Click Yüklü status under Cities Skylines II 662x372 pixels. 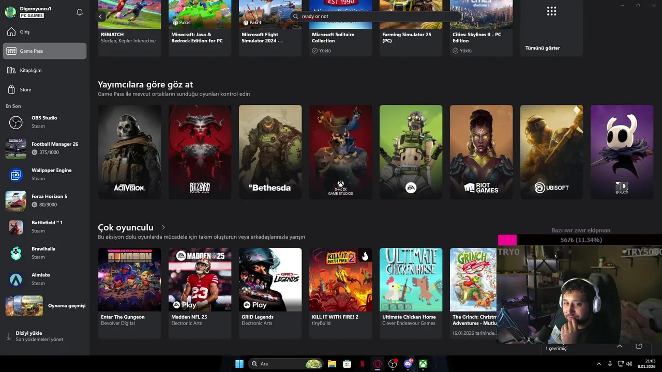(x=462, y=51)
